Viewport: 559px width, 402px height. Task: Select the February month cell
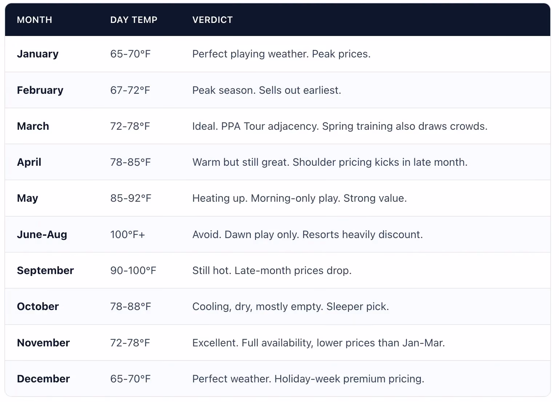(40, 90)
